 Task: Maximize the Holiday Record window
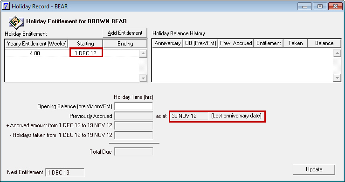point(320,6)
